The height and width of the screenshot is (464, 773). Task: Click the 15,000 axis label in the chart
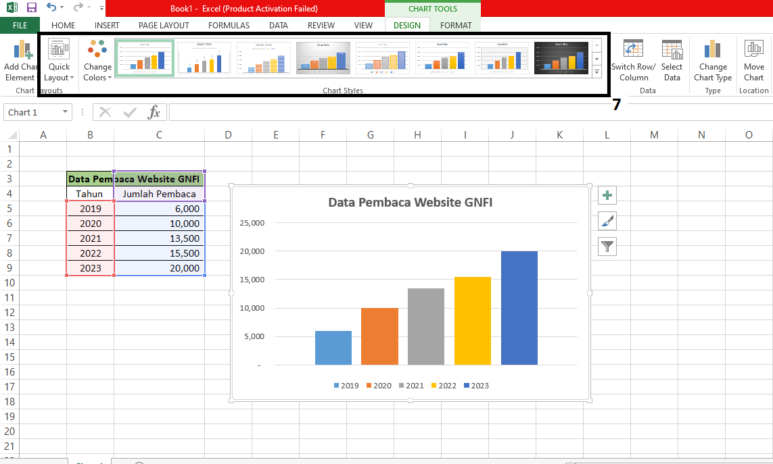(x=252, y=280)
